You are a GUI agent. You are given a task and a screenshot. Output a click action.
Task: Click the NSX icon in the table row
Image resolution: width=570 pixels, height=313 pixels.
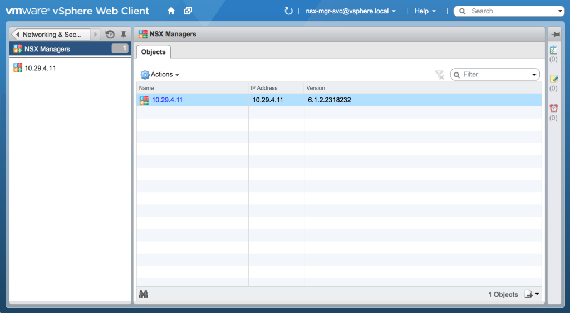point(144,100)
